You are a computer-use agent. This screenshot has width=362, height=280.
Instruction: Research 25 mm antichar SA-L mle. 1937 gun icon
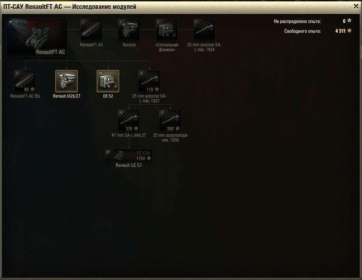[150, 81]
